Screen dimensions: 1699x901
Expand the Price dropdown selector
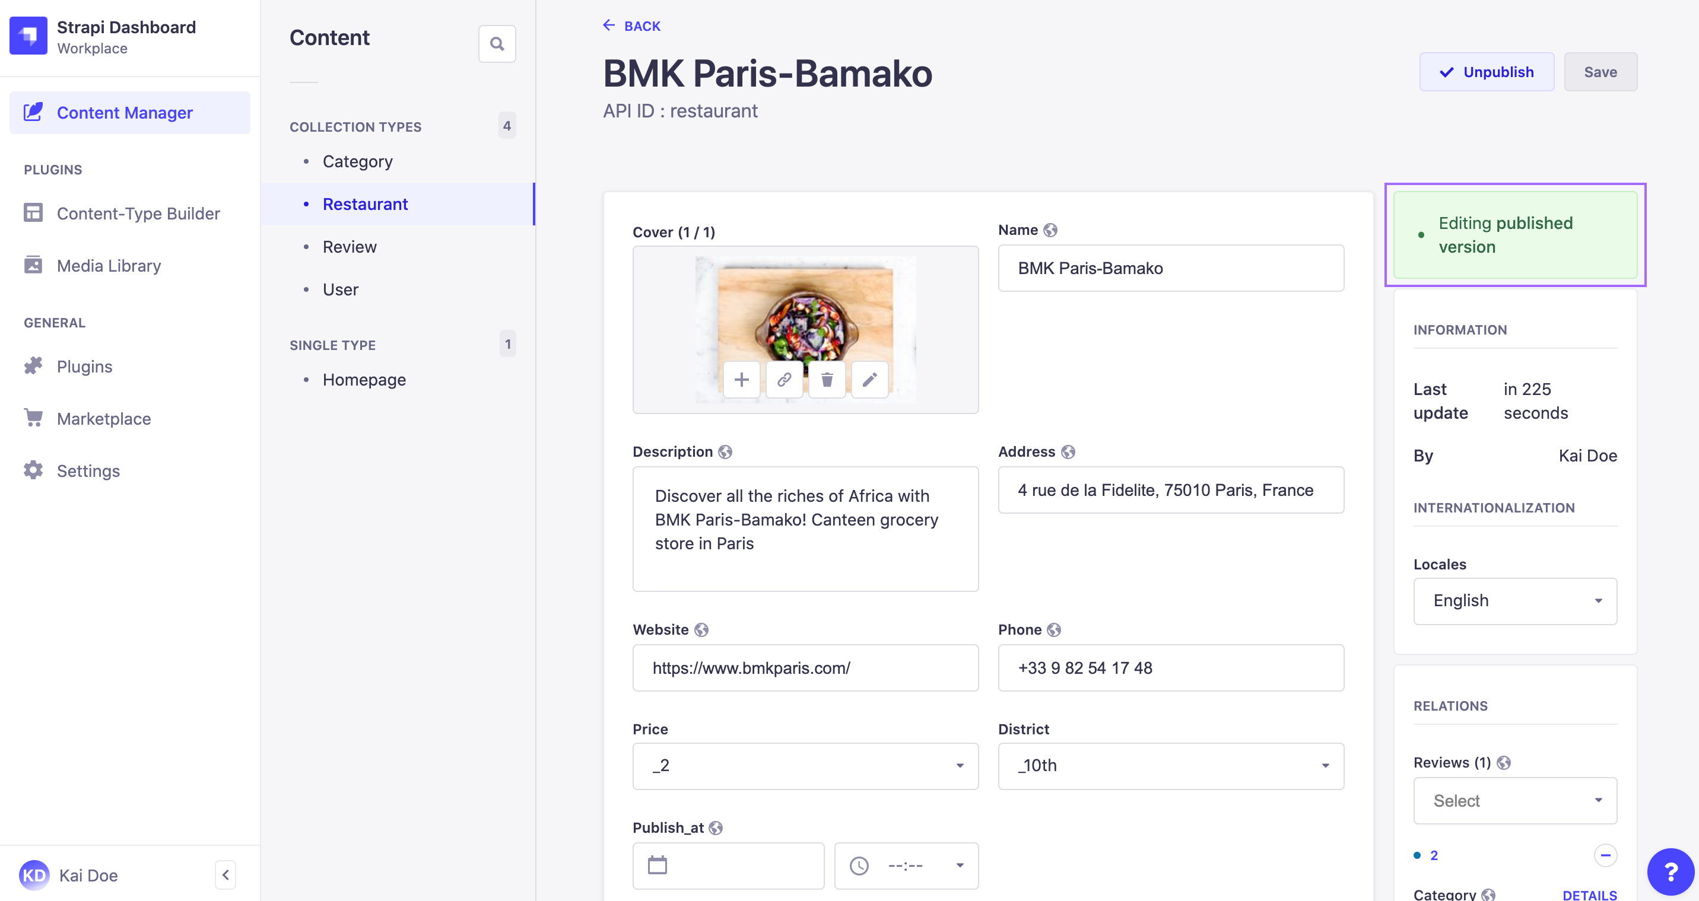click(x=802, y=765)
